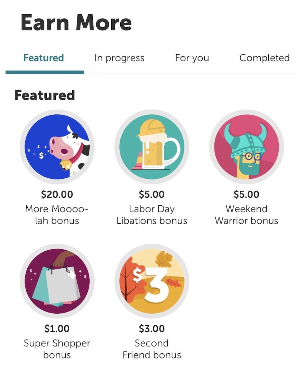Select the viking Weekend Warrior icon

(246, 147)
